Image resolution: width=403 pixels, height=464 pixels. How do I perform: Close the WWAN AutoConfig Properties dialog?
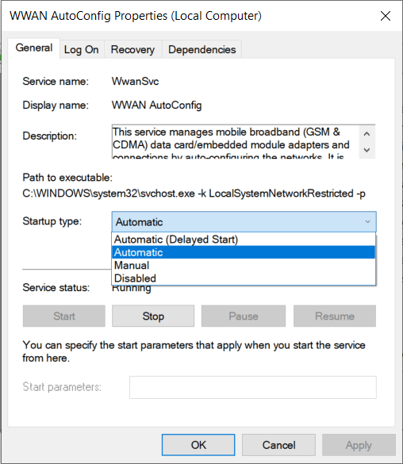pyautogui.click(x=386, y=16)
